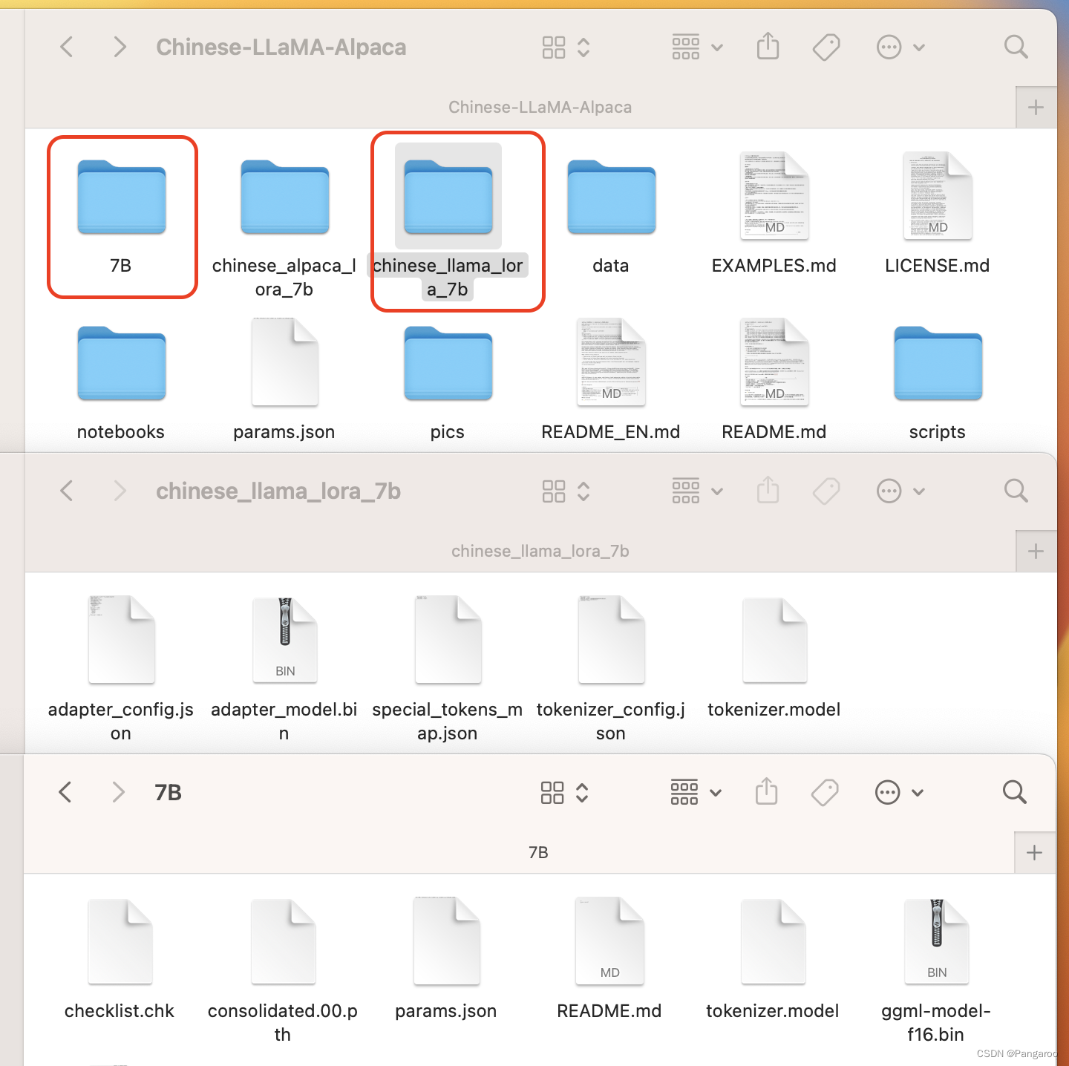
Task: Select tokenizer_config.json file
Action: (x=612, y=639)
